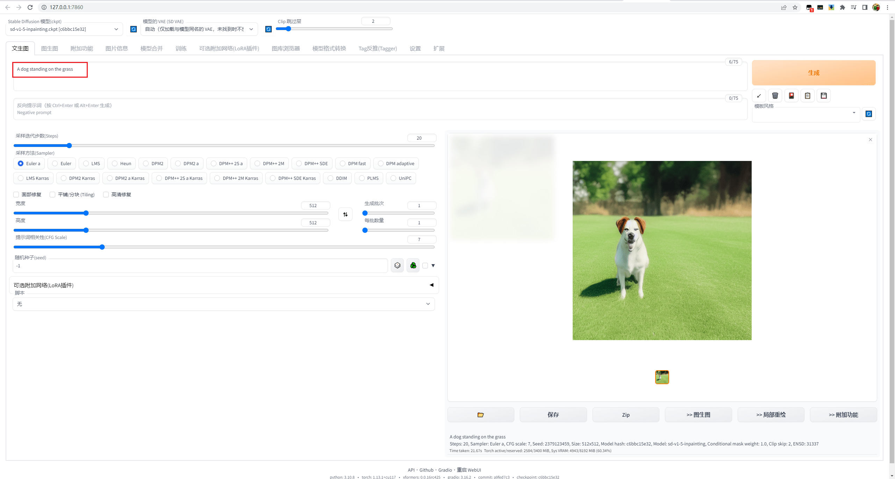Select Euler a sampler radio button
The width and height of the screenshot is (895, 479).
[22, 163]
